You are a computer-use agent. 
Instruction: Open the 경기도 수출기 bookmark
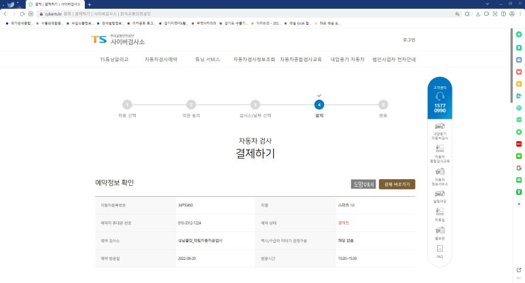(x=234, y=24)
